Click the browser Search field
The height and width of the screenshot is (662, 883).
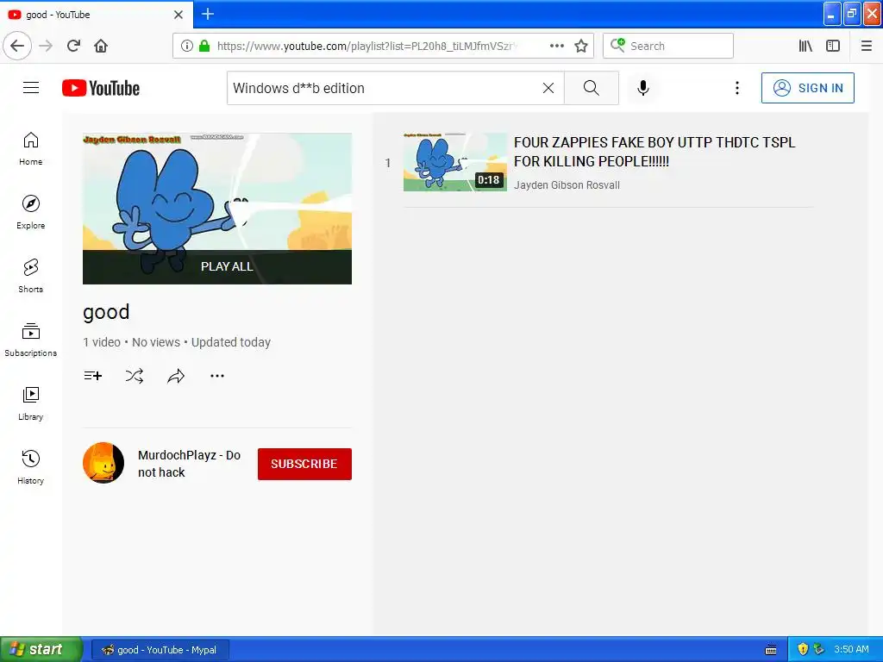point(668,46)
